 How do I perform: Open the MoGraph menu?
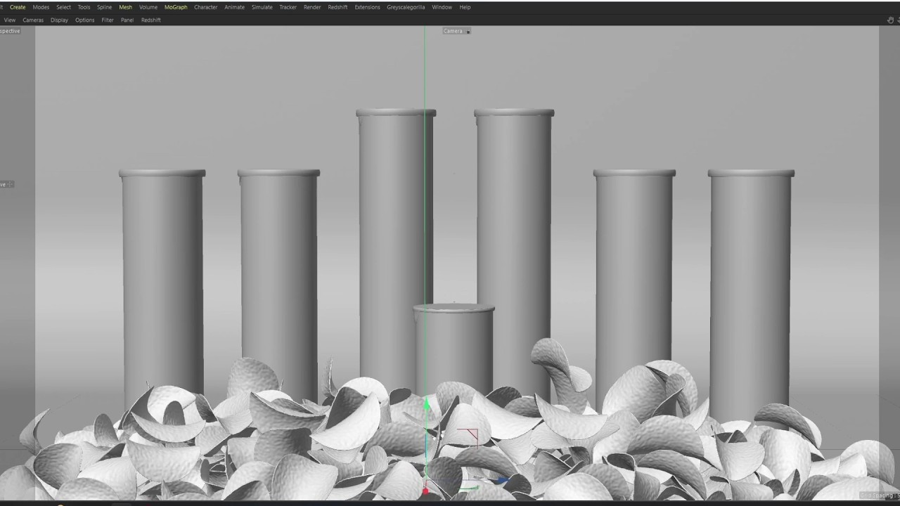coord(176,7)
